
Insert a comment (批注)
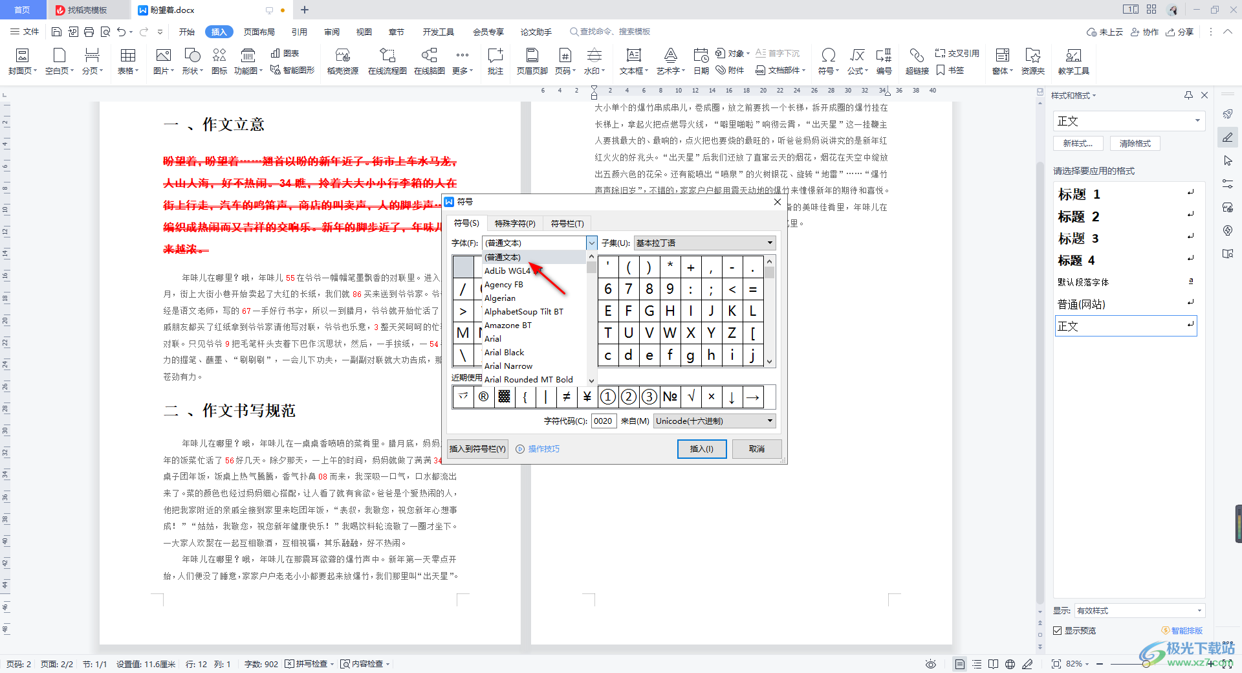coord(495,61)
